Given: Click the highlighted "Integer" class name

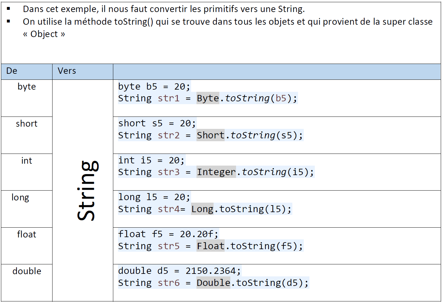Looking at the screenshot, I should 216,172.
